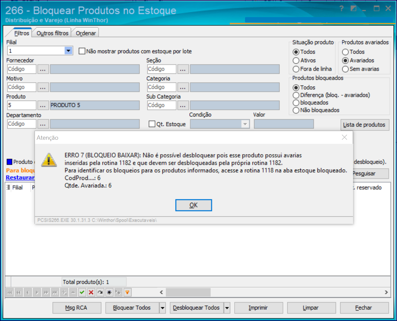Click prior page navigator icon
397x321 pixels.
[19, 293]
